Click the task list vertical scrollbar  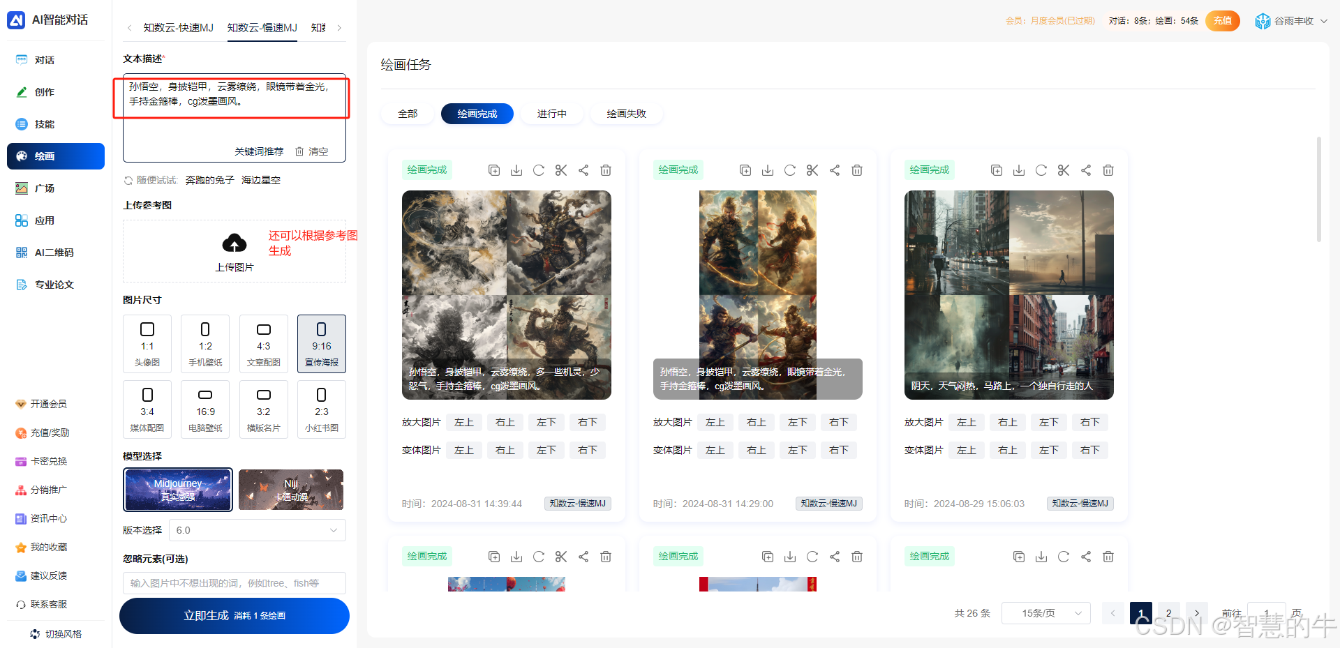click(x=1318, y=189)
